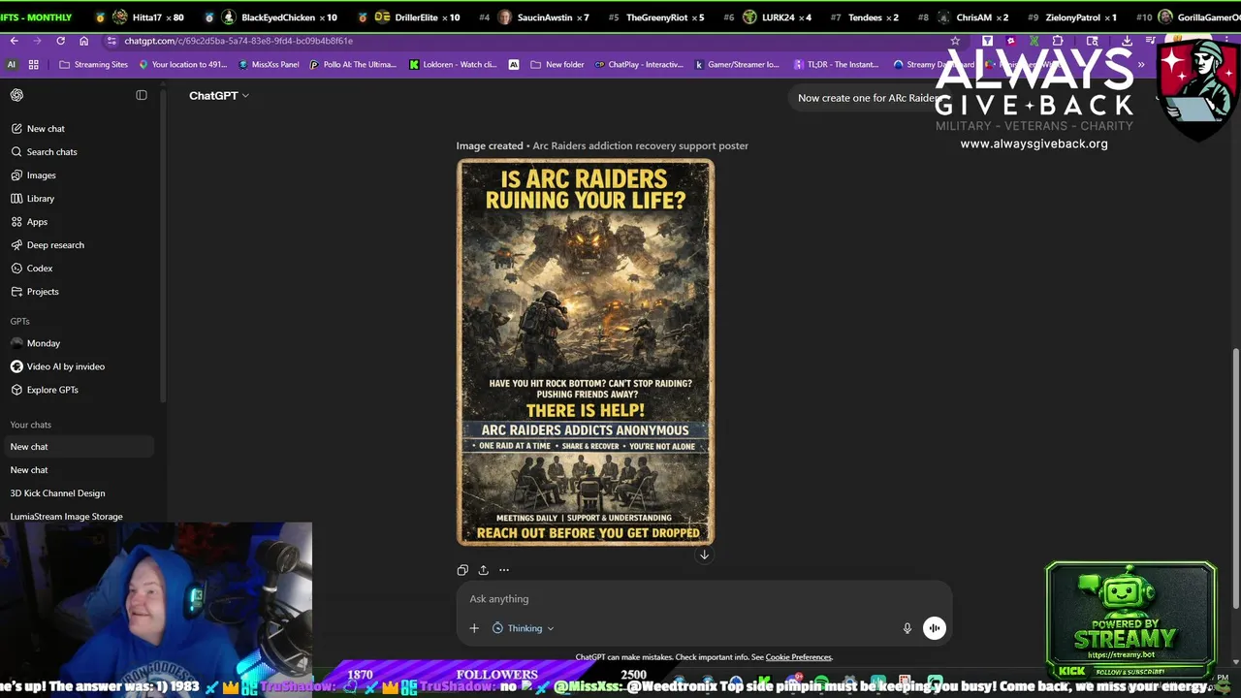
Task: Click the ChatGPT logo in sidebar
Action: pos(16,95)
